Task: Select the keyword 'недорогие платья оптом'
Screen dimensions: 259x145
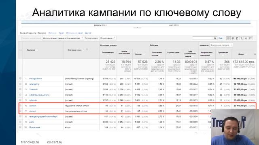Action: click(77, 106)
